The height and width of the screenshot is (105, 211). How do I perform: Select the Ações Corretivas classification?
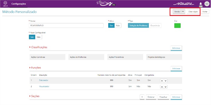tap(47, 57)
